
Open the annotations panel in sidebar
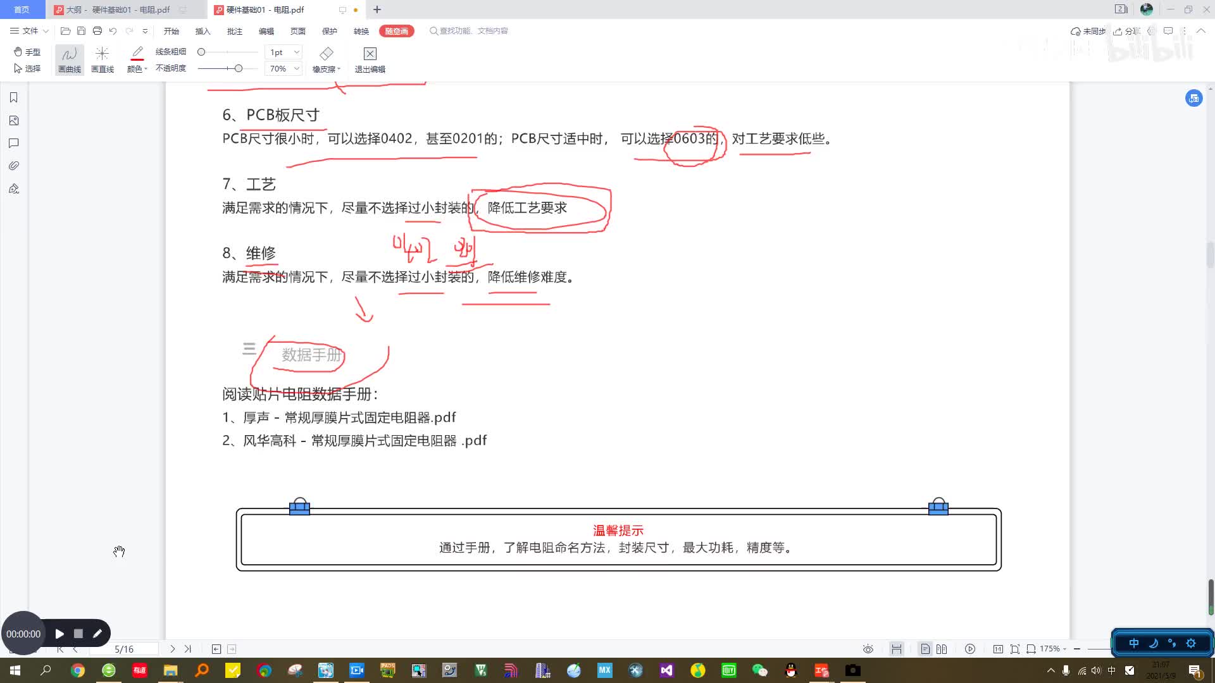[14, 143]
